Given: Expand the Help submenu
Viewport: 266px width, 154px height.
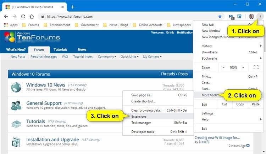Looking at the screenshot, I should coord(228,119).
